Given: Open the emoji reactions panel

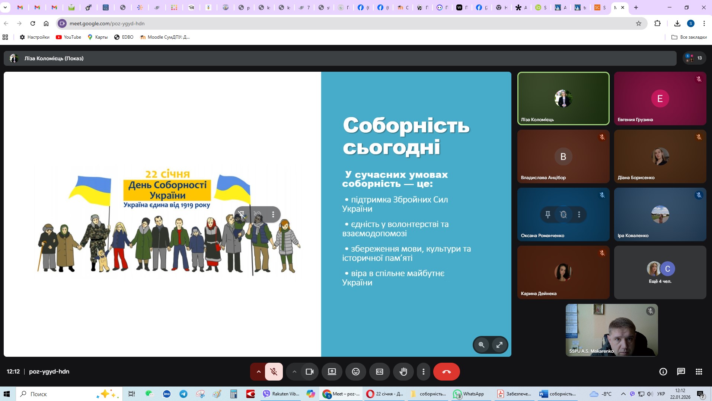Looking at the screenshot, I should tap(355, 372).
